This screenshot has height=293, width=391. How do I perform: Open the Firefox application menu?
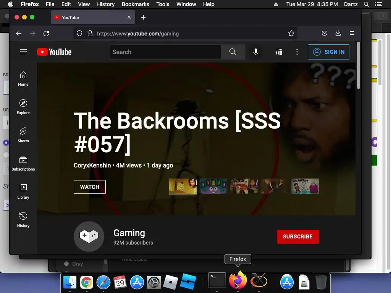click(352, 33)
